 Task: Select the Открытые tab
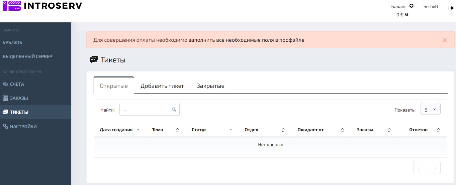coord(113,86)
